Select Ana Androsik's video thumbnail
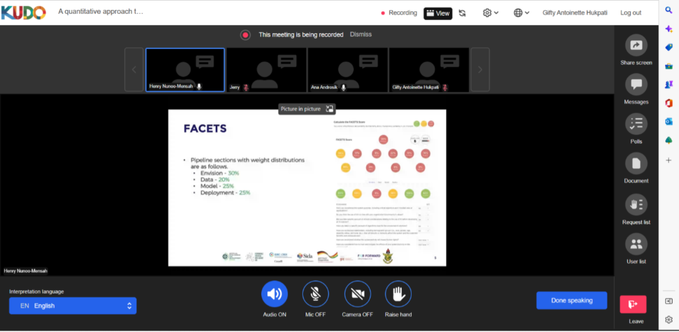Screen dimensions: 679x332 pos(347,70)
